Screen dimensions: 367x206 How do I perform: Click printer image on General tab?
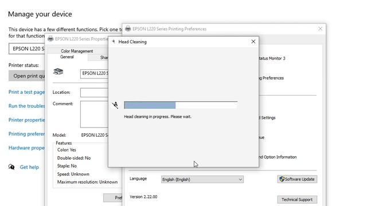(x=58, y=72)
